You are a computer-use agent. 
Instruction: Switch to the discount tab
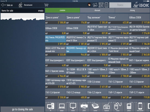[97, 10]
